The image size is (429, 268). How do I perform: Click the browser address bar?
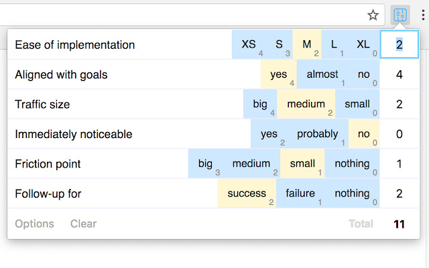(x=181, y=15)
